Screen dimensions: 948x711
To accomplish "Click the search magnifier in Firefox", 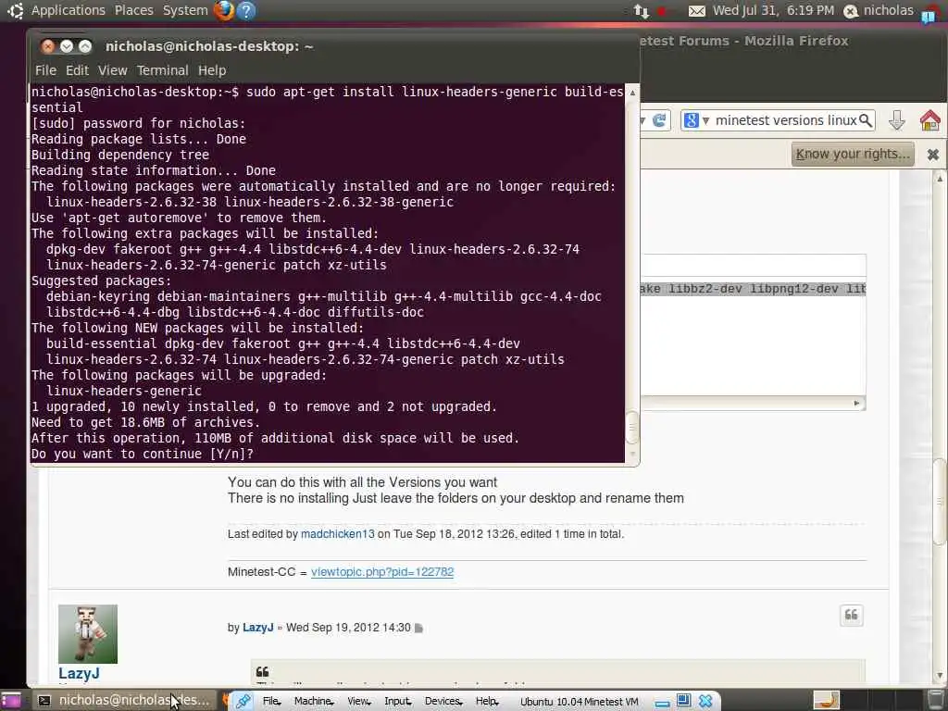I will point(866,120).
